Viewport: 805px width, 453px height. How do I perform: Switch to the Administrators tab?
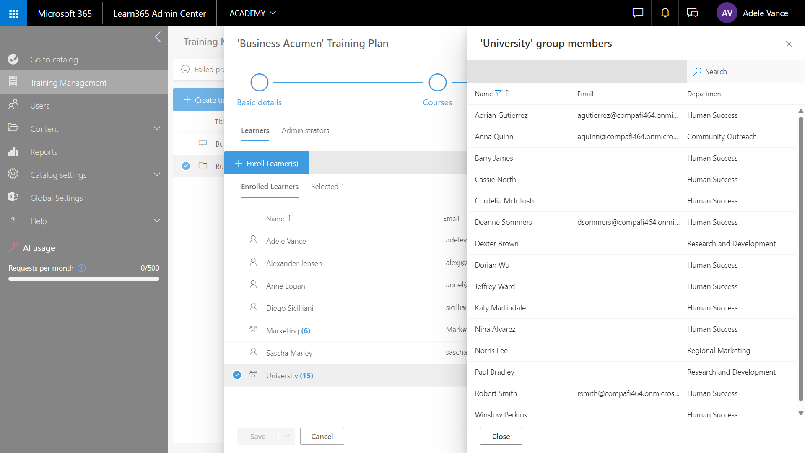[305, 130]
